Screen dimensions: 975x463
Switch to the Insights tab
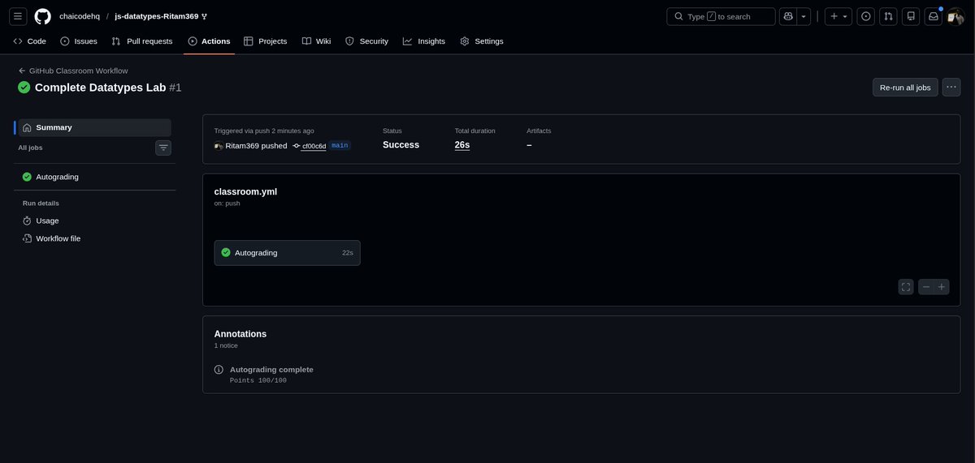pos(424,41)
